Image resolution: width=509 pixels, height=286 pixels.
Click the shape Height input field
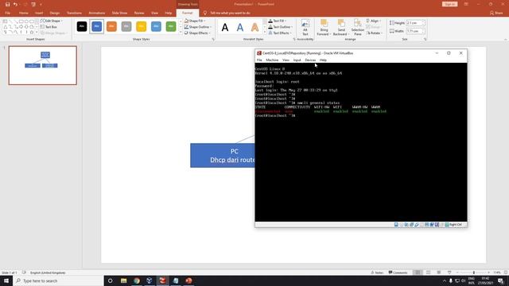pos(414,23)
